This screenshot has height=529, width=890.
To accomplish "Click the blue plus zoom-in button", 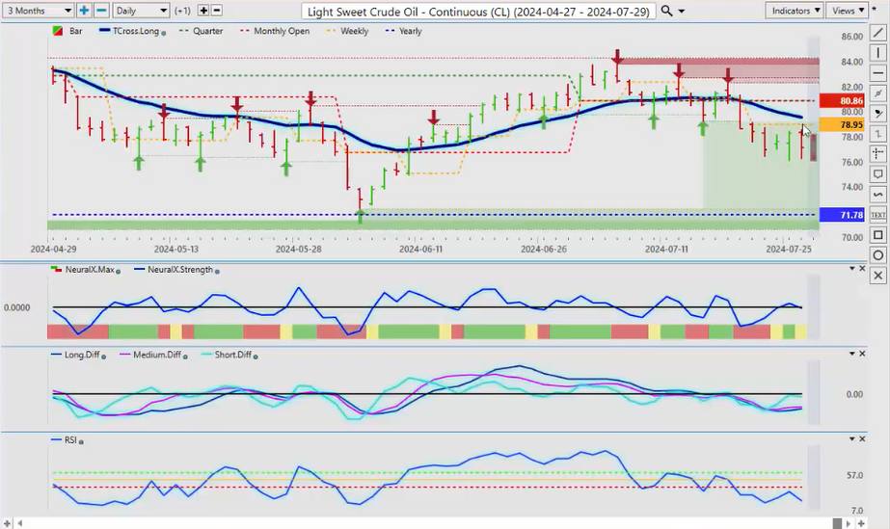I will coord(85,11).
